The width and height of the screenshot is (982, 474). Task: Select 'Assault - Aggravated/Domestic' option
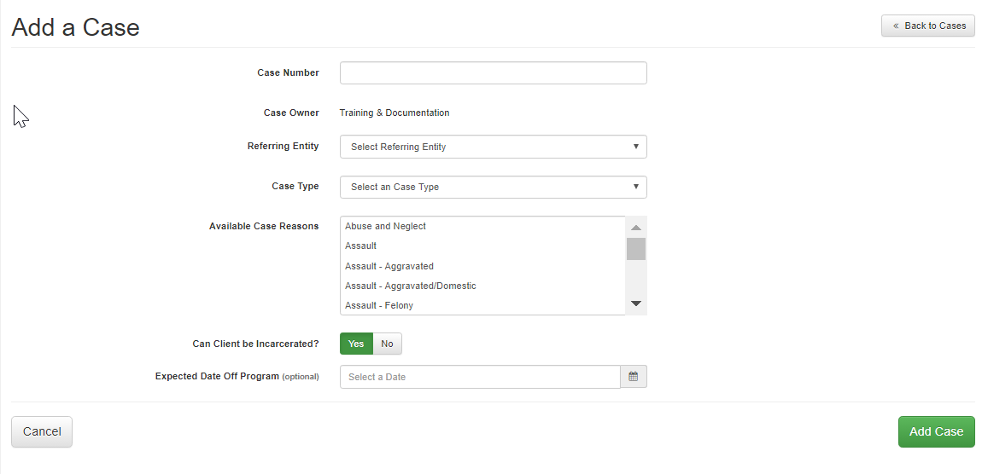pyautogui.click(x=411, y=286)
